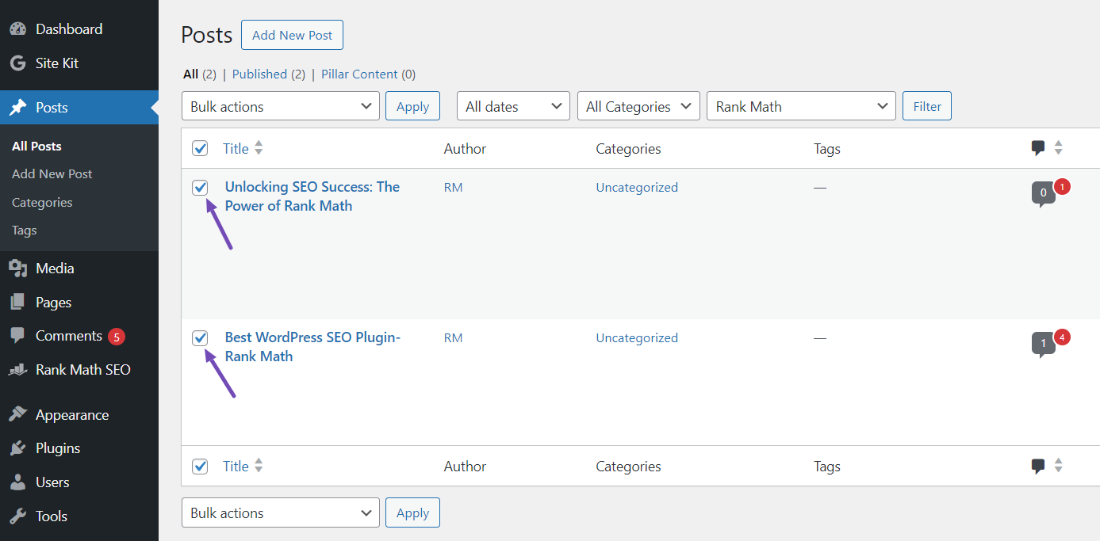
Task: Show Pillar Content (0) view
Action: (x=368, y=74)
